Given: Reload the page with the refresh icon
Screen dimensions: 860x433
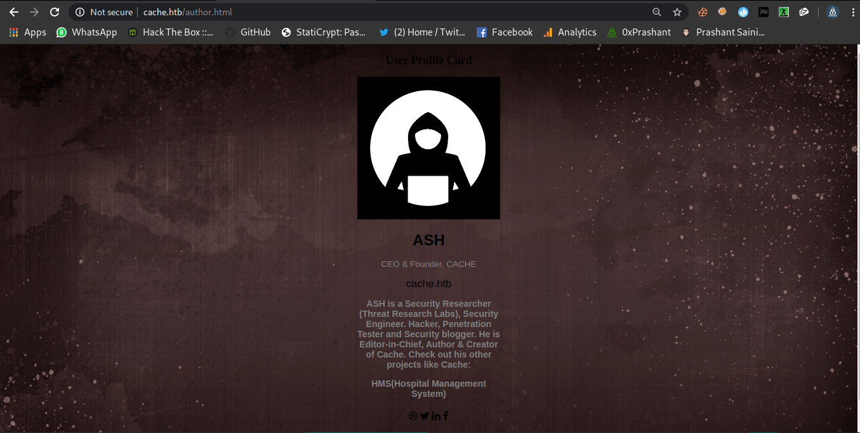Looking at the screenshot, I should coord(55,11).
